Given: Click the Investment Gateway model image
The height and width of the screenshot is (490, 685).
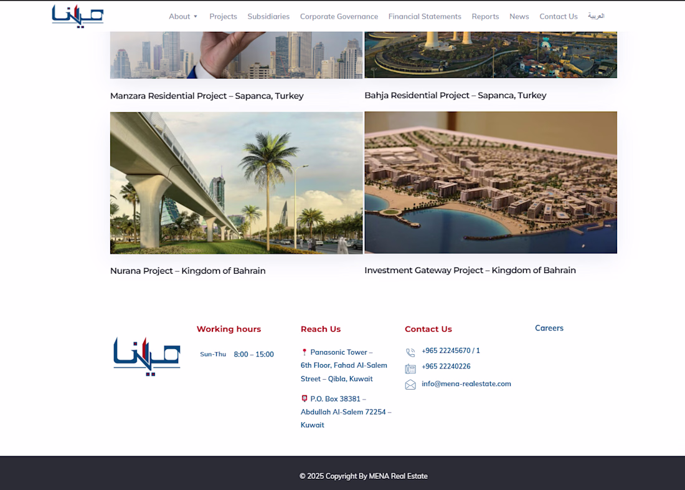Looking at the screenshot, I should click(x=491, y=183).
